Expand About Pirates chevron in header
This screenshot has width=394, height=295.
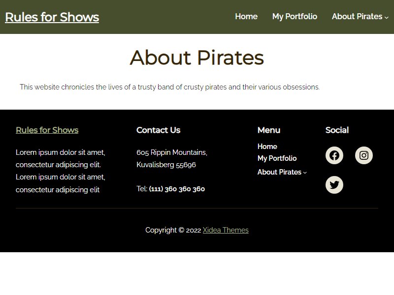coord(387,17)
